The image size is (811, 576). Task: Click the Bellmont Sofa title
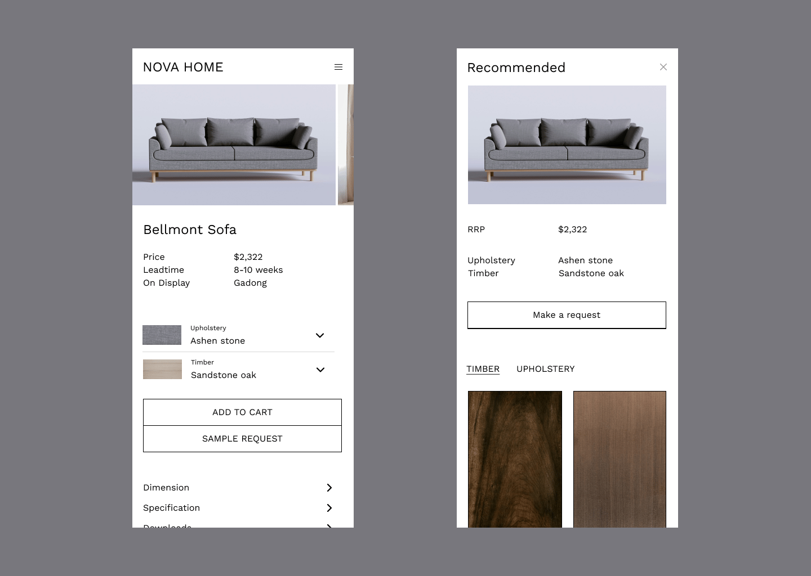coord(190,229)
